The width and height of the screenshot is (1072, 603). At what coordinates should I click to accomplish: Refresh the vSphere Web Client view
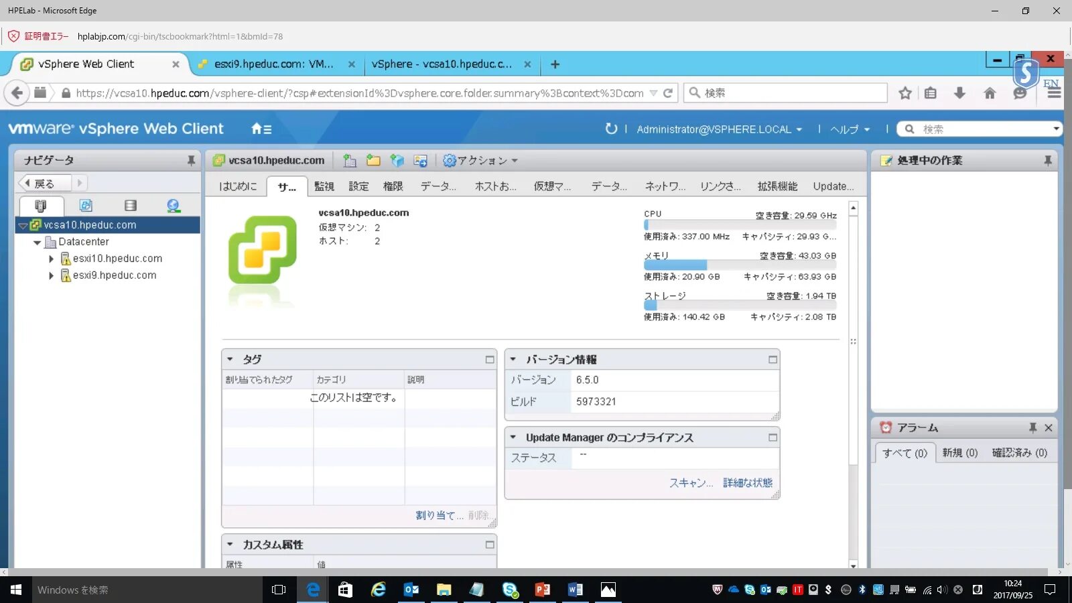(611, 129)
